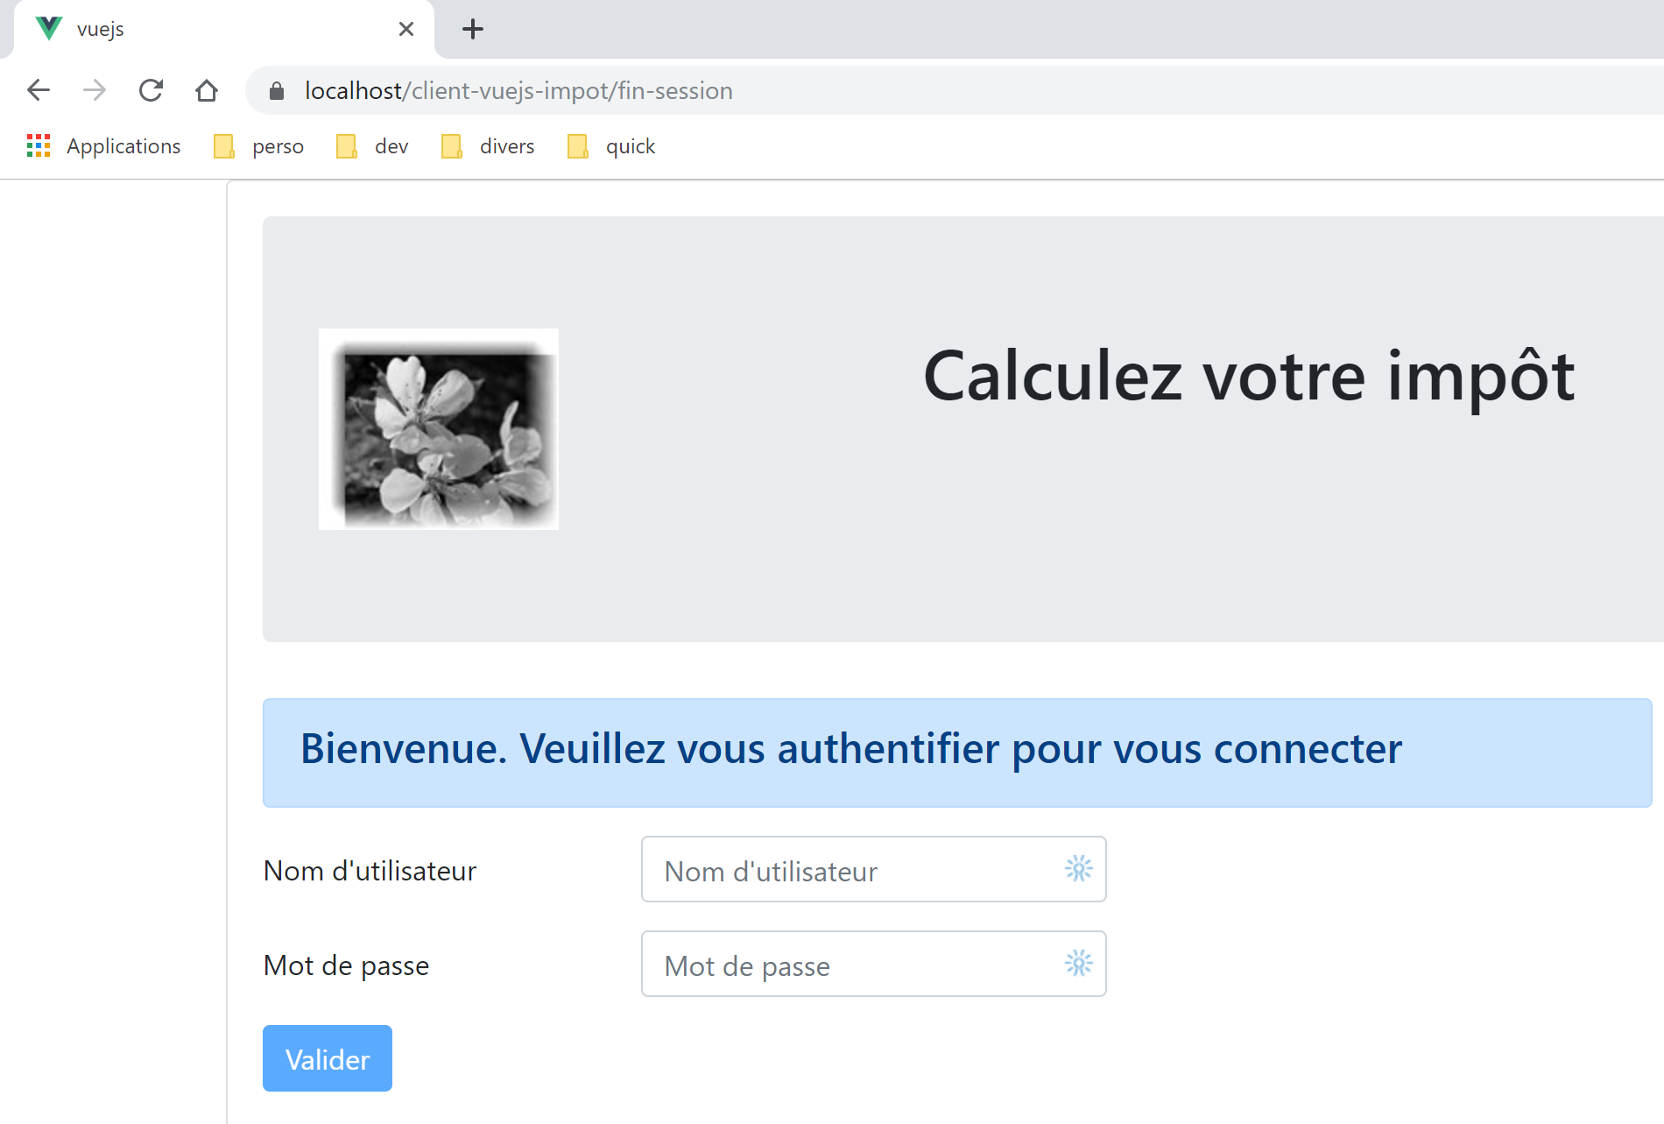Expand the dev bookmarks folder
The width and height of the screenshot is (1664, 1124).
[x=373, y=146]
